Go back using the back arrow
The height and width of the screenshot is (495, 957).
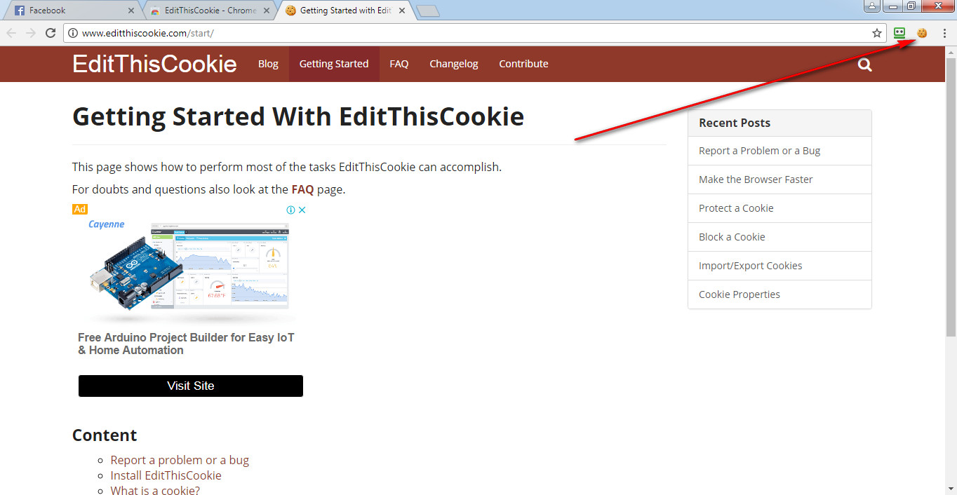tap(11, 33)
